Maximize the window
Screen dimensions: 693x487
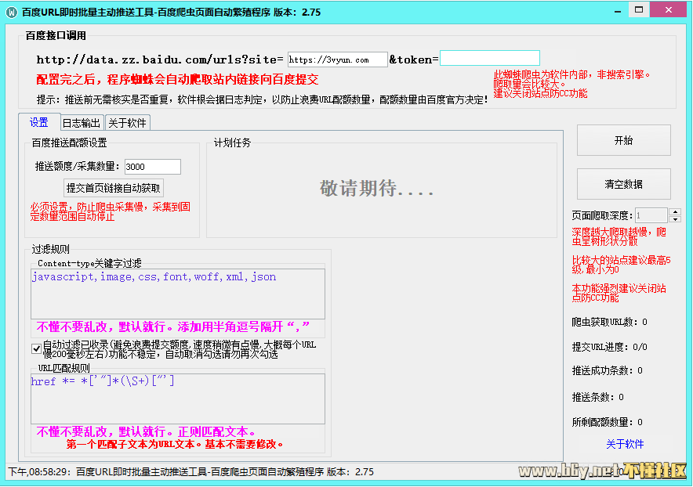pyautogui.click(x=639, y=9)
